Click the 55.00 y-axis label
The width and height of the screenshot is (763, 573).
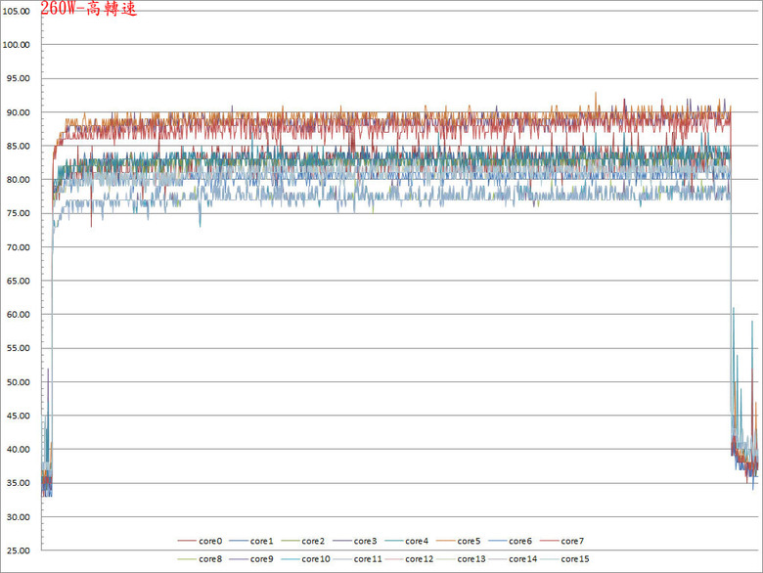18,348
